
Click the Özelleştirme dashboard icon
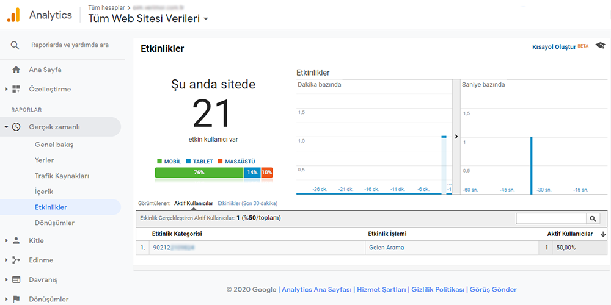coord(16,89)
